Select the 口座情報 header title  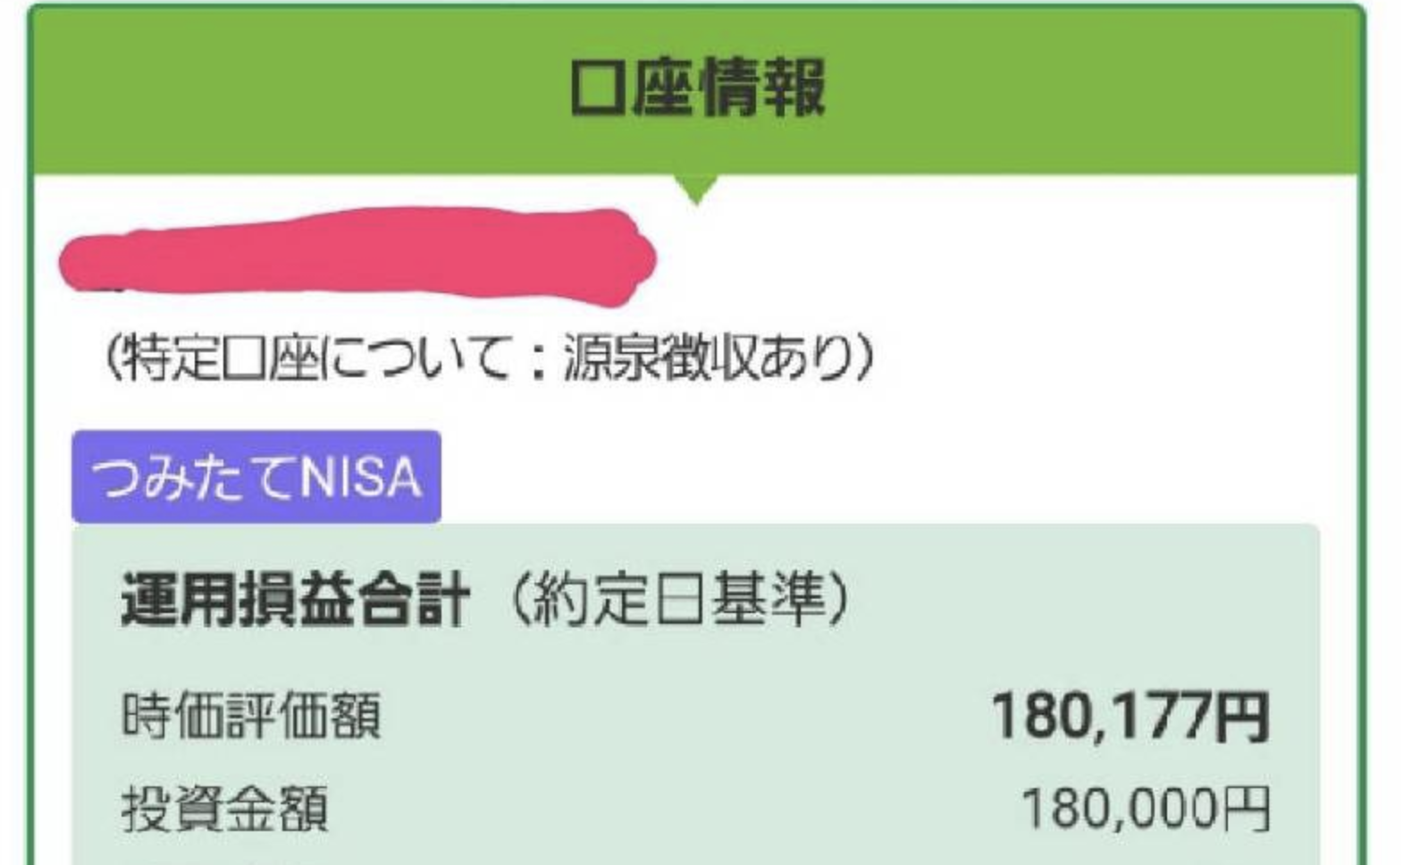coord(698,87)
